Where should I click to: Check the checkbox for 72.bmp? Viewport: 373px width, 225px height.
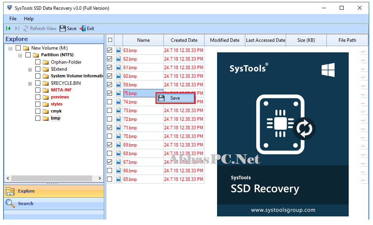110,119
